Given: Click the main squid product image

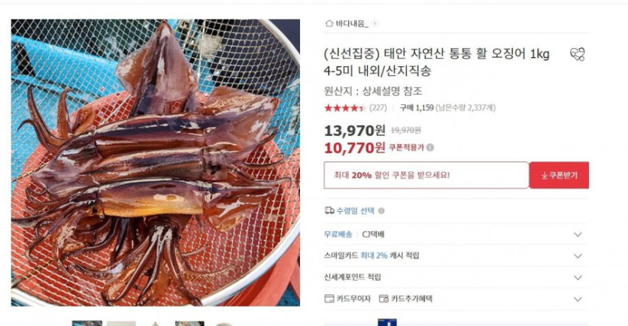Looking at the screenshot, I should tap(156, 163).
